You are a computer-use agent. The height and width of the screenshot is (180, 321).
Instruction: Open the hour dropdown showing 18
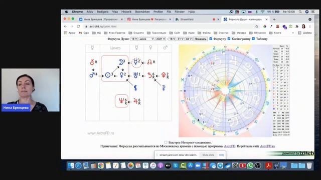coord(172,39)
